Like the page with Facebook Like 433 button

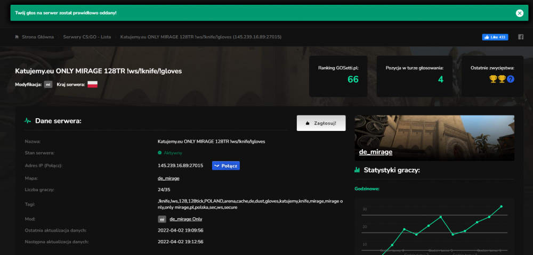pyautogui.click(x=495, y=37)
